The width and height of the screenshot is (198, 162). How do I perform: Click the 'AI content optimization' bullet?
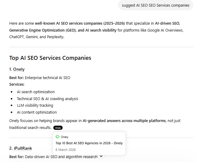tap(37, 112)
